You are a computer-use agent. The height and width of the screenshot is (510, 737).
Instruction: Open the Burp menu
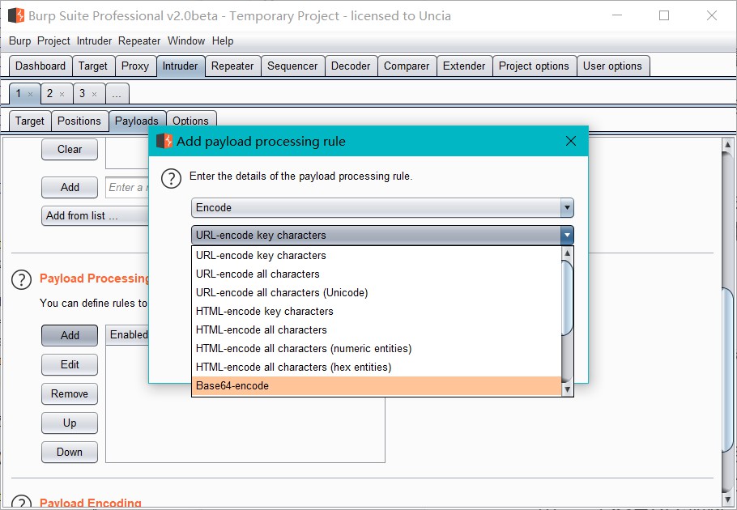point(19,40)
